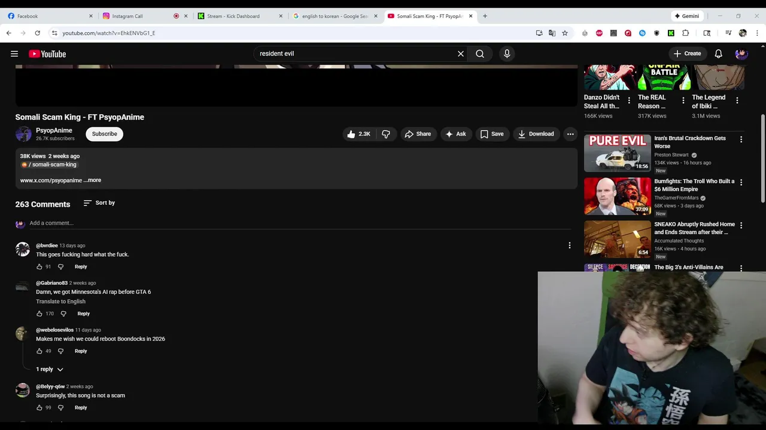Open Chrome translate page icon
This screenshot has height=430, width=766.
(552, 33)
